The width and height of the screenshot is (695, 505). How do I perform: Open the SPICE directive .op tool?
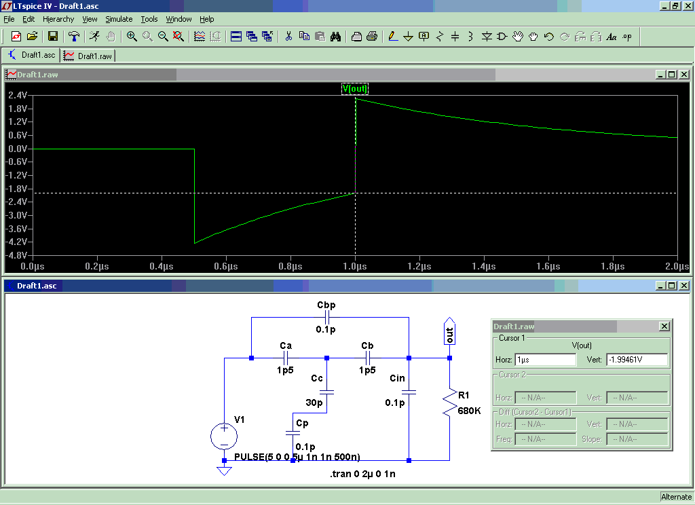tap(627, 37)
